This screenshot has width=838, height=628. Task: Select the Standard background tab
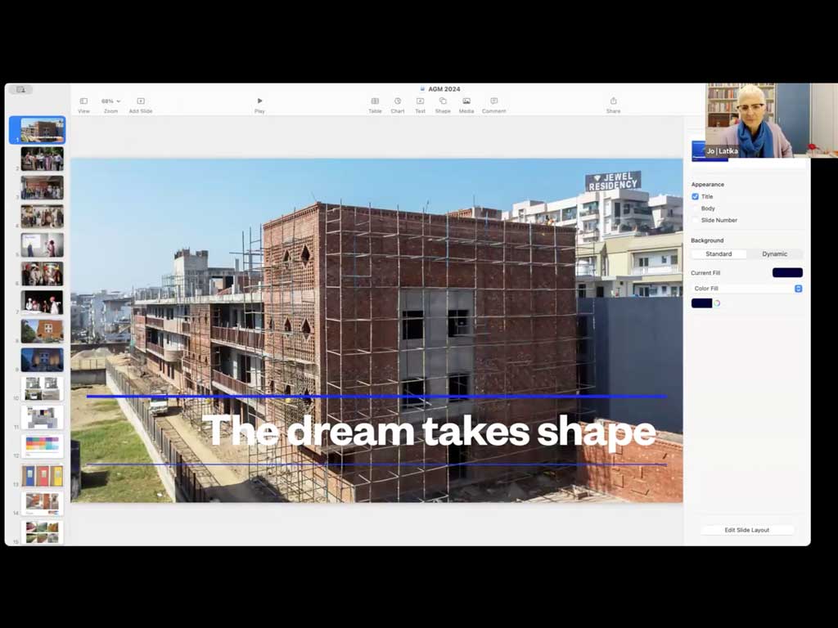(x=719, y=254)
